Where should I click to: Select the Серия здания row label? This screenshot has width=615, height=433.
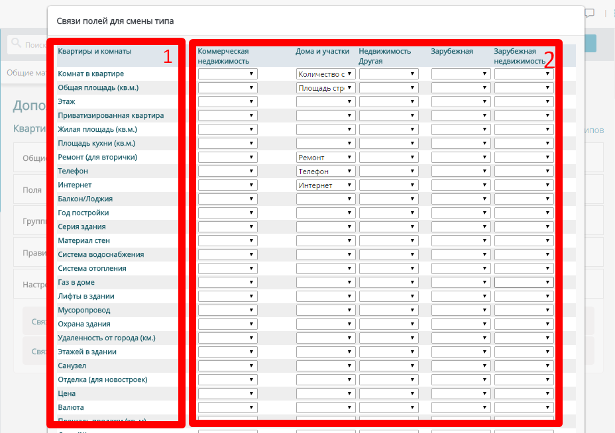point(82,227)
